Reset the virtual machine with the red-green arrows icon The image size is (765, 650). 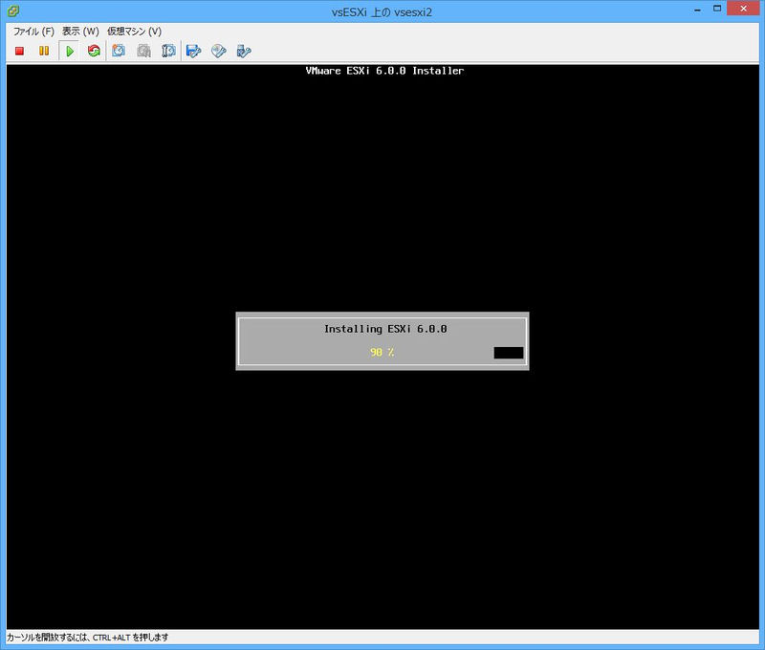(94, 51)
